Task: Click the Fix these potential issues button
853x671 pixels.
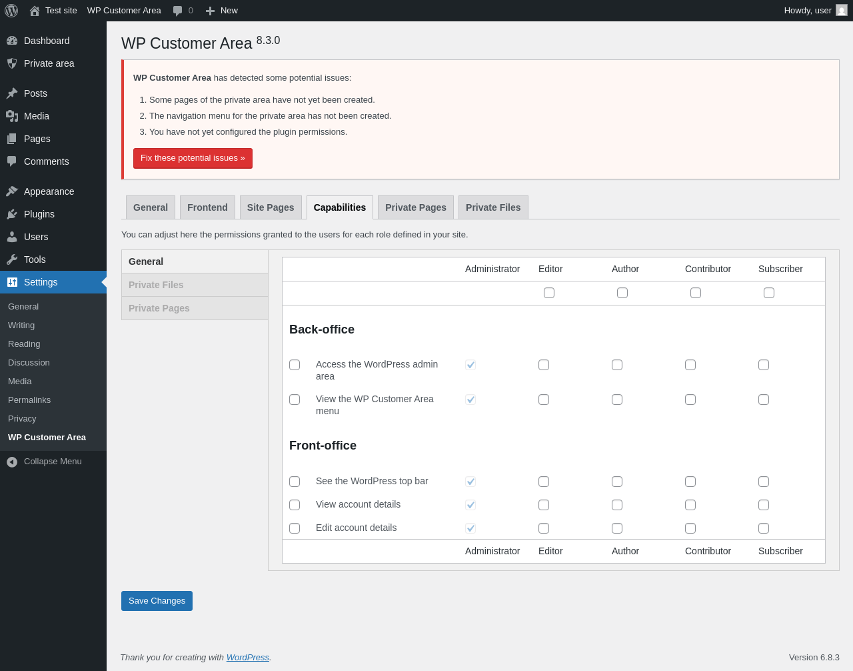Action: [193, 158]
